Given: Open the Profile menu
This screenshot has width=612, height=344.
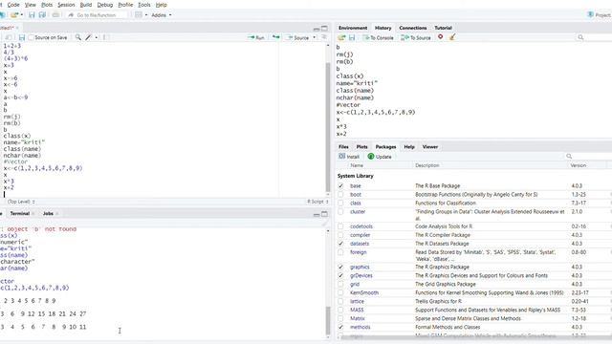Looking at the screenshot, I should (x=125, y=5).
